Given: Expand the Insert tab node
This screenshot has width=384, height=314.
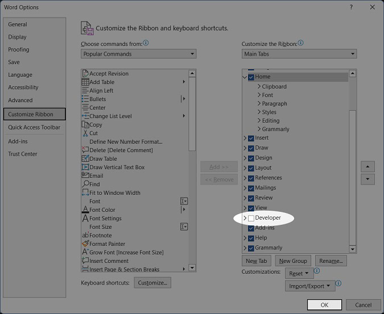Looking at the screenshot, I should point(245,138).
